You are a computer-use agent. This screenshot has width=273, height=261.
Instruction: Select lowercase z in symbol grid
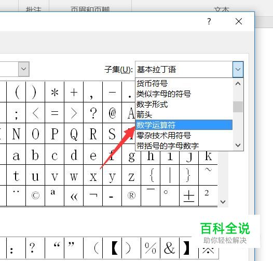[131, 175]
